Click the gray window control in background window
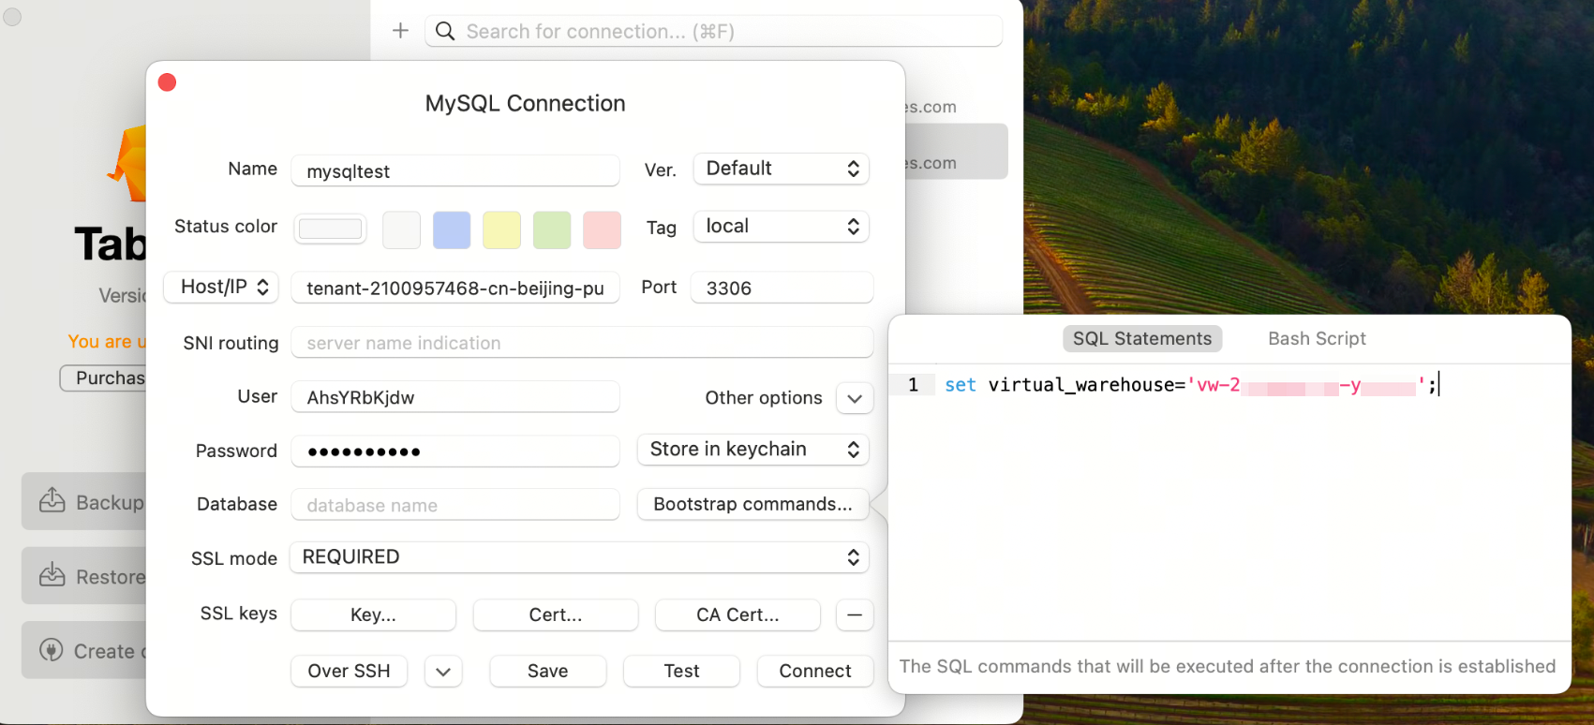Viewport: 1594px width, 725px height. coord(12,17)
